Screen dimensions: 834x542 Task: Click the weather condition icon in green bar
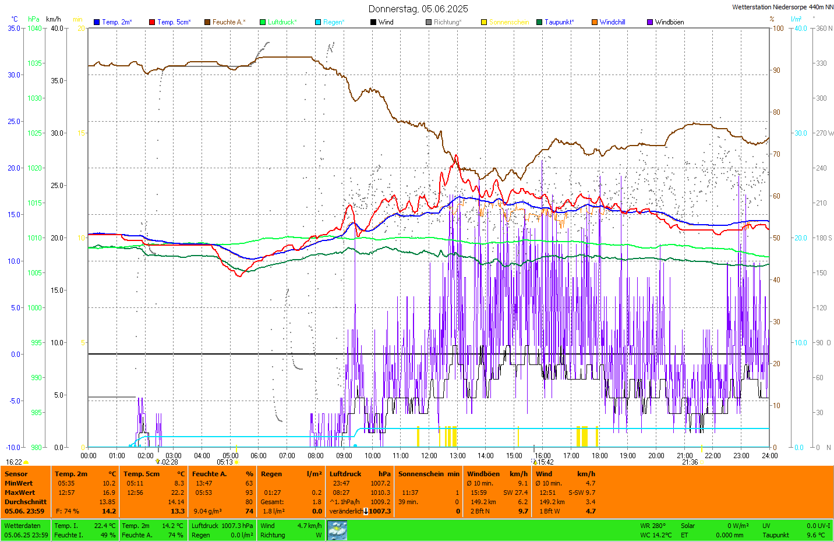[x=337, y=530]
